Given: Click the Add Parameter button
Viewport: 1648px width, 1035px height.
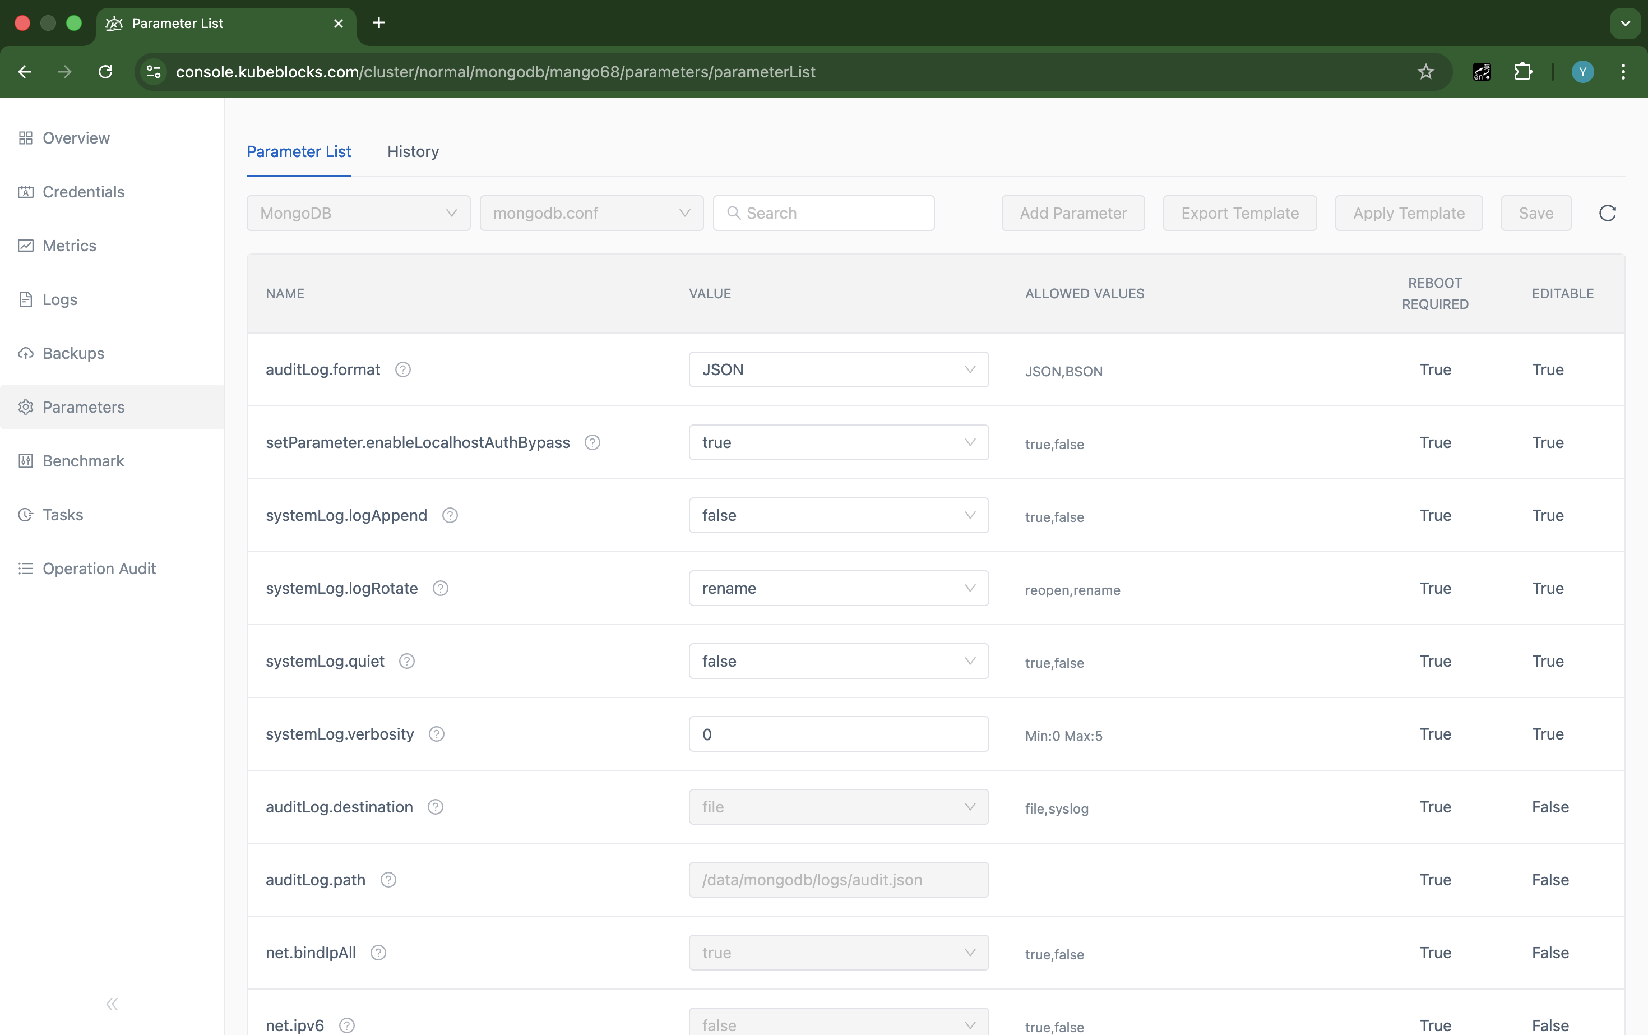Looking at the screenshot, I should pos(1072,213).
